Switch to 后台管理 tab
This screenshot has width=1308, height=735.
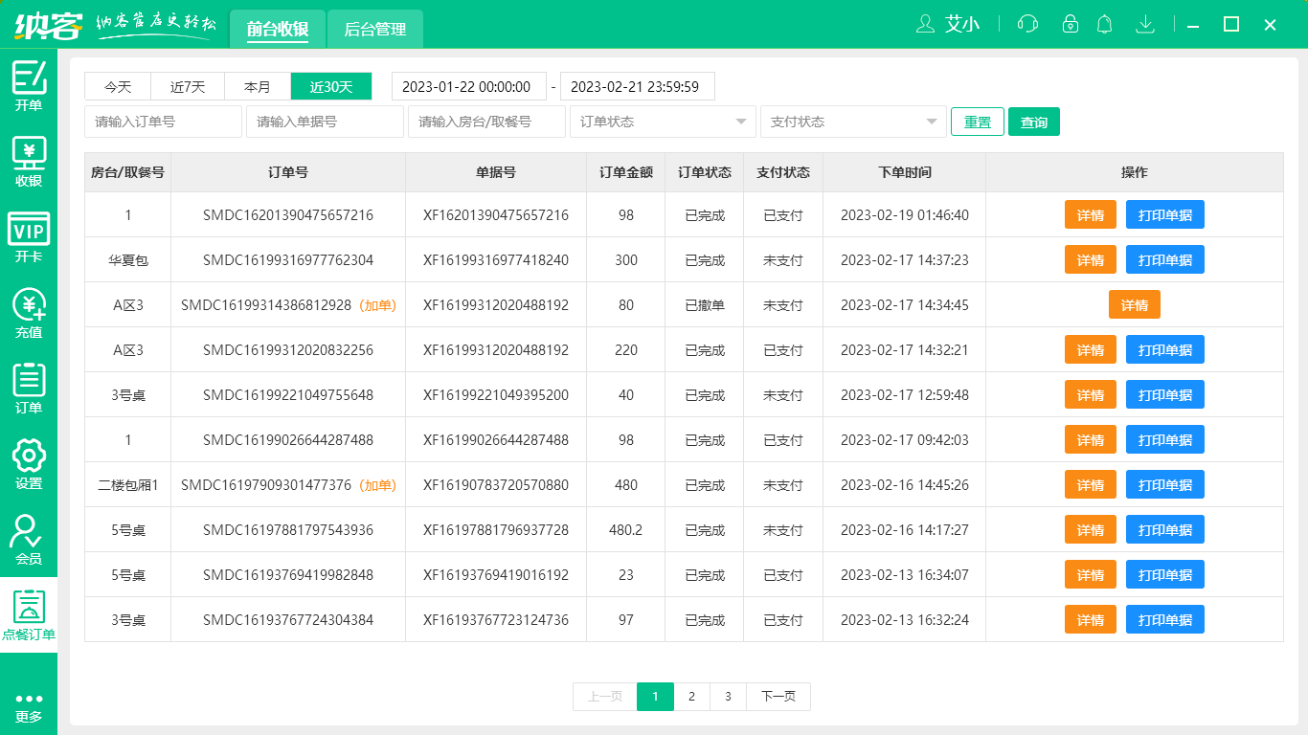pyautogui.click(x=374, y=30)
